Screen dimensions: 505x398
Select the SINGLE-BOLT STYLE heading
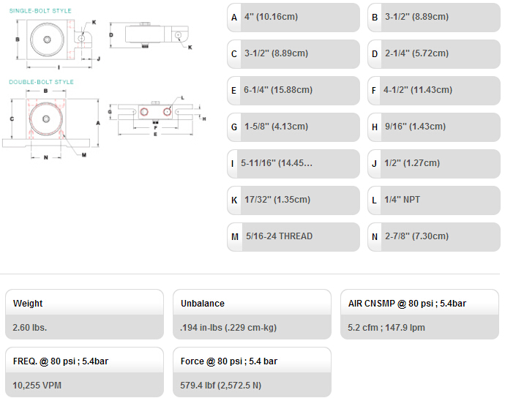point(40,11)
